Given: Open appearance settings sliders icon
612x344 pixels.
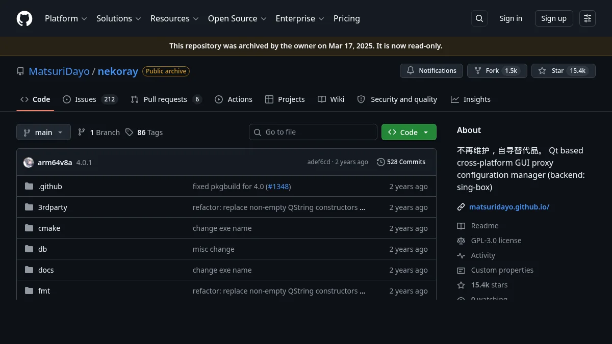Looking at the screenshot, I should tap(588, 18).
